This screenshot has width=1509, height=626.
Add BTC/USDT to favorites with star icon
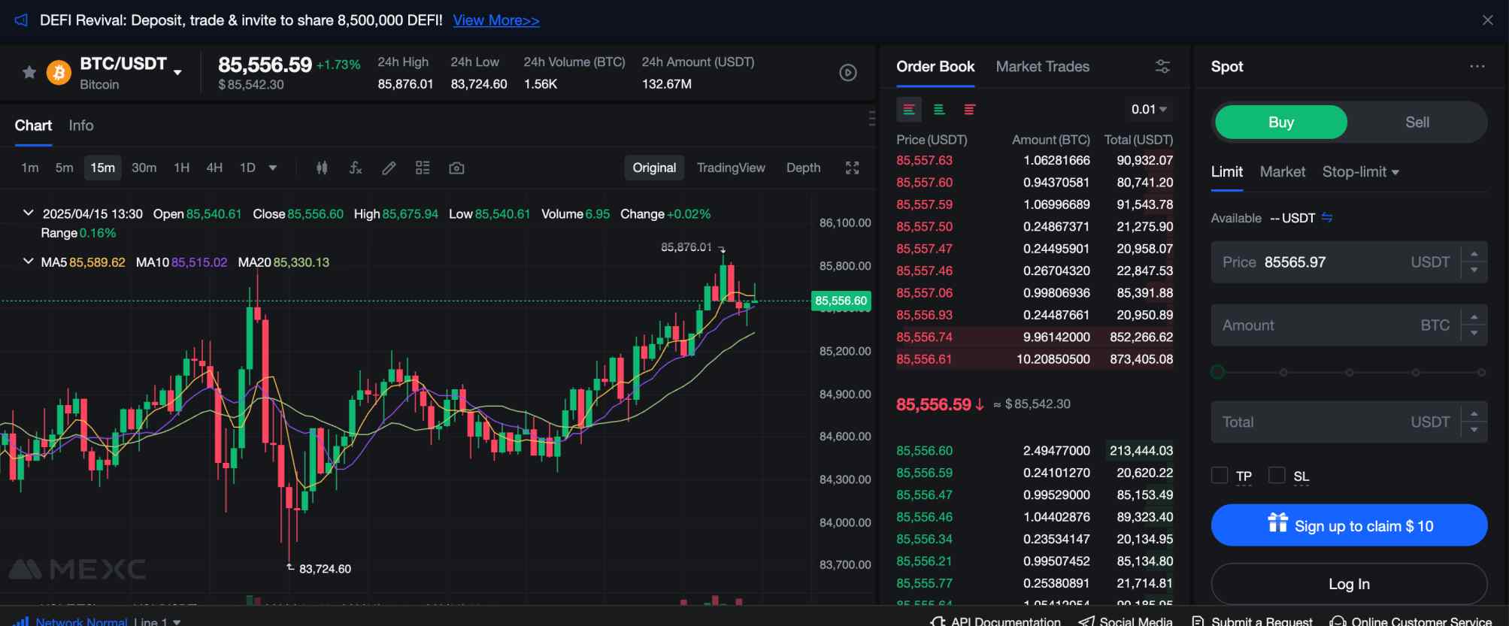[29, 72]
